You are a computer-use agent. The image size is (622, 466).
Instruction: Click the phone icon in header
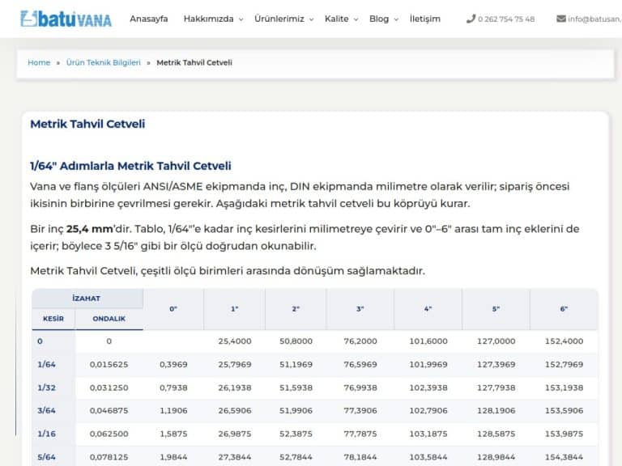coord(471,19)
